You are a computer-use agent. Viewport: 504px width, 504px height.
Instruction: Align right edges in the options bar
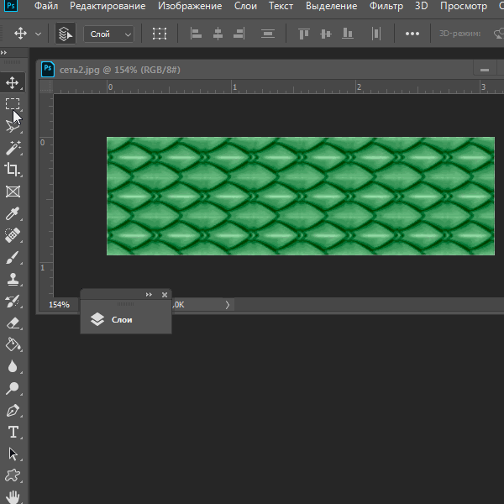[x=239, y=34]
